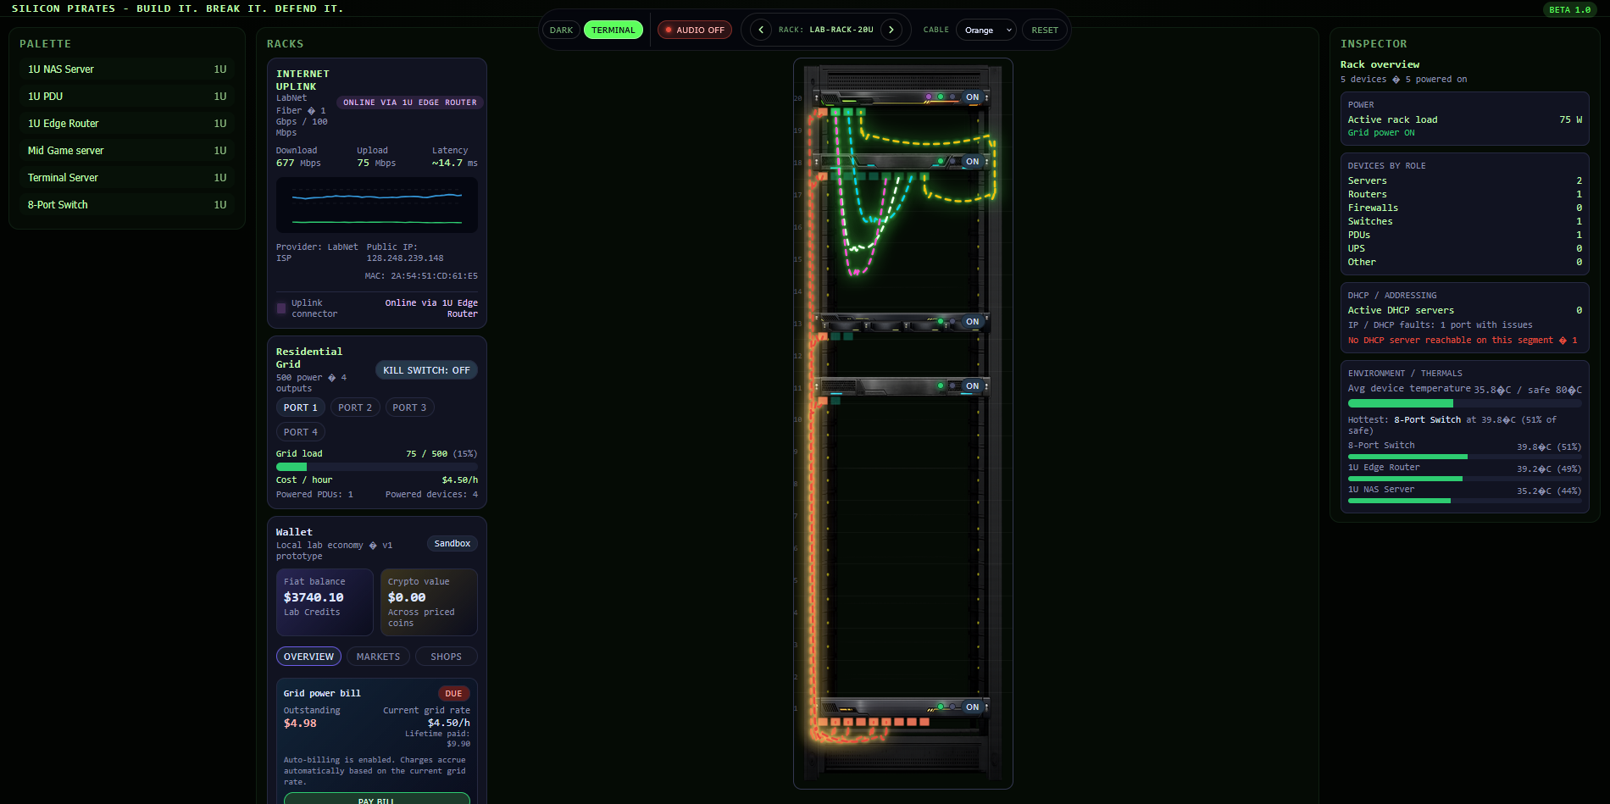Open the Shops wallet tab
Image resolution: width=1610 pixels, height=804 pixels.
(x=446, y=657)
